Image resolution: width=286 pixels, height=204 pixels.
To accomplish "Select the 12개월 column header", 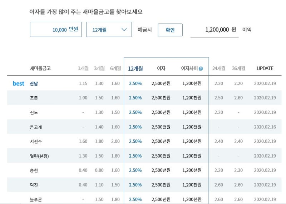I will click(x=135, y=68).
